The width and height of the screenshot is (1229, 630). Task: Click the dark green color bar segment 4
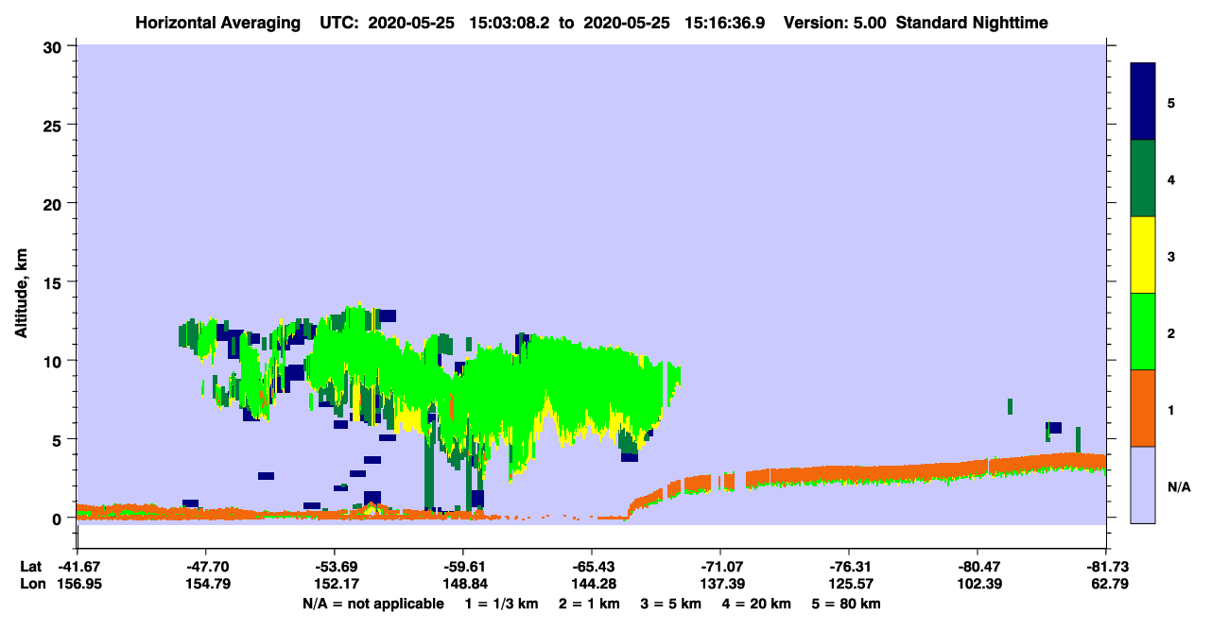(1143, 179)
